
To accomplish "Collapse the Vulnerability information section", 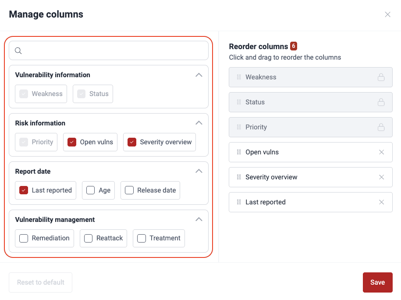I will (199, 75).
